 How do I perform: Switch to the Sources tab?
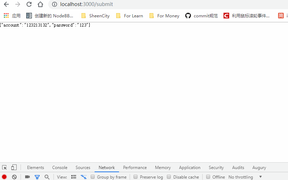coord(83,168)
